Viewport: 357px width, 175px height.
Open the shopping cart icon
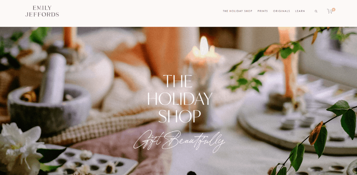(x=330, y=11)
